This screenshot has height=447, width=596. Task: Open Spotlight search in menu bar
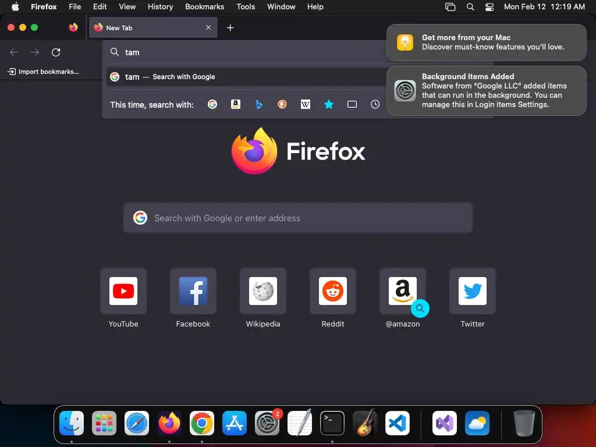(x=470, y=6)
